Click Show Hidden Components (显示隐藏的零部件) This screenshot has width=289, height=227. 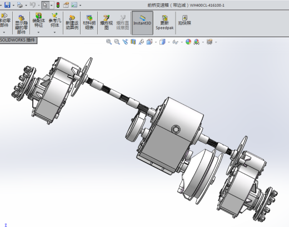tap(21, 24)
